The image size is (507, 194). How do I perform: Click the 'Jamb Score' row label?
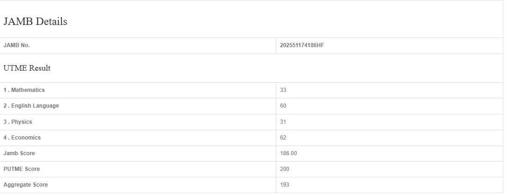tap(19, 153)
